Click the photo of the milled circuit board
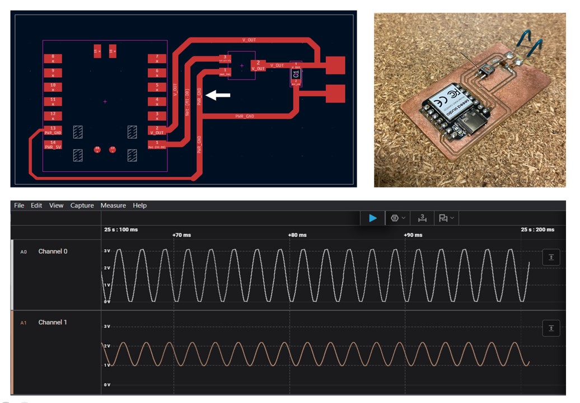 coord(469,99)
